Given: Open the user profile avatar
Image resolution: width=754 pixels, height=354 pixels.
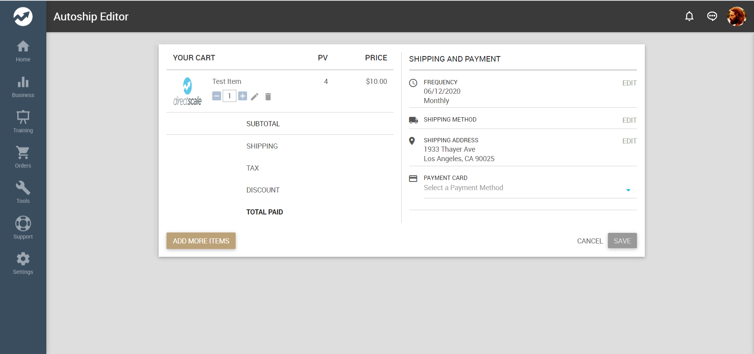Looking at the screenshot, I should [x=736, y=16].
